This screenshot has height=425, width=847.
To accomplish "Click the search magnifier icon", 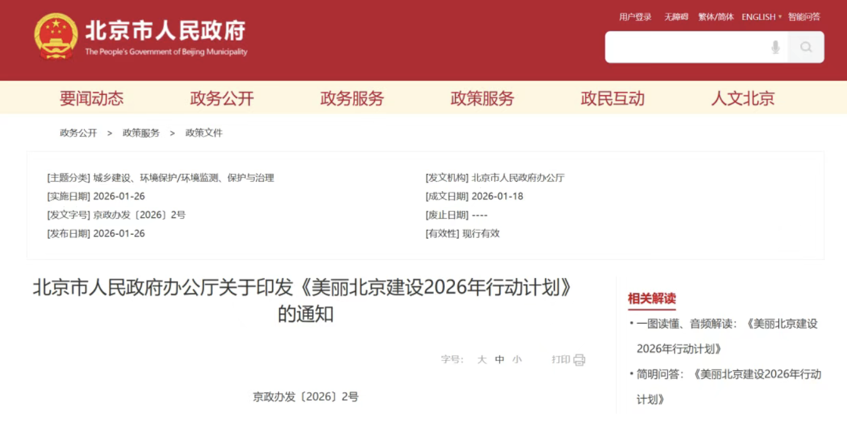I will 806,47.
